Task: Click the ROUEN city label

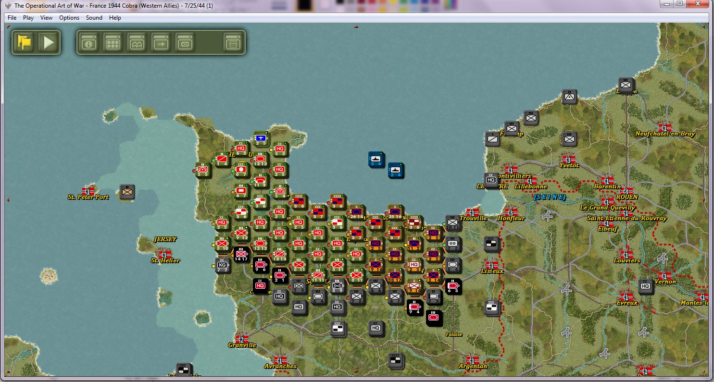Action: coord(626,197)
